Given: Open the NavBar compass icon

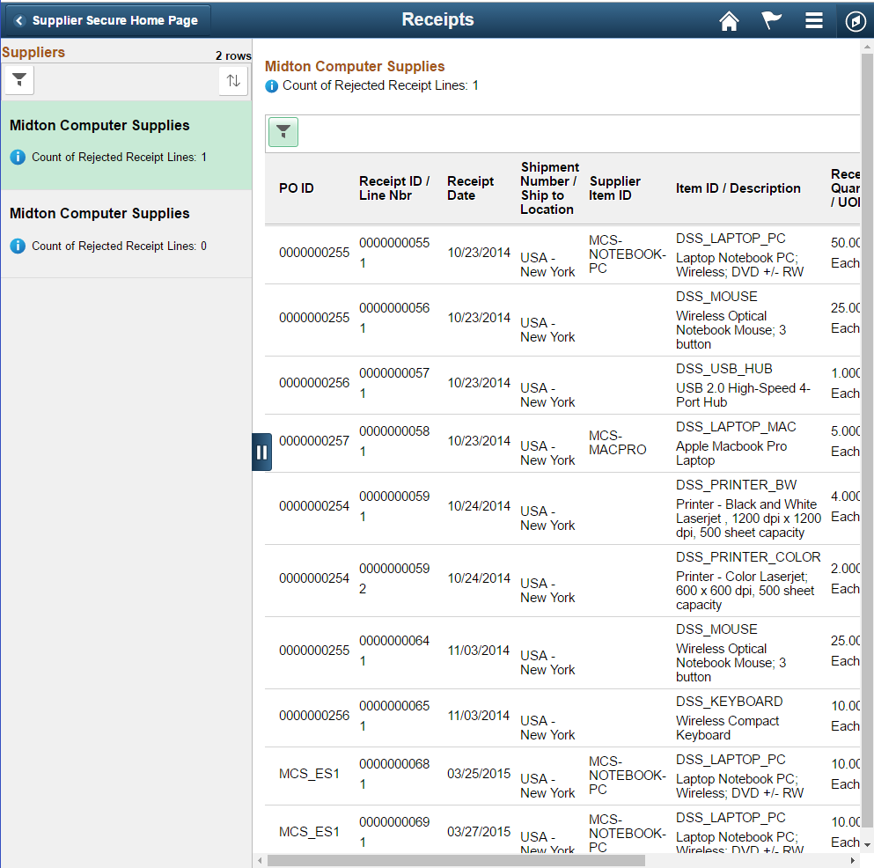Looking at the screenshot, I should pyautogui.click(x=855, y=21).
